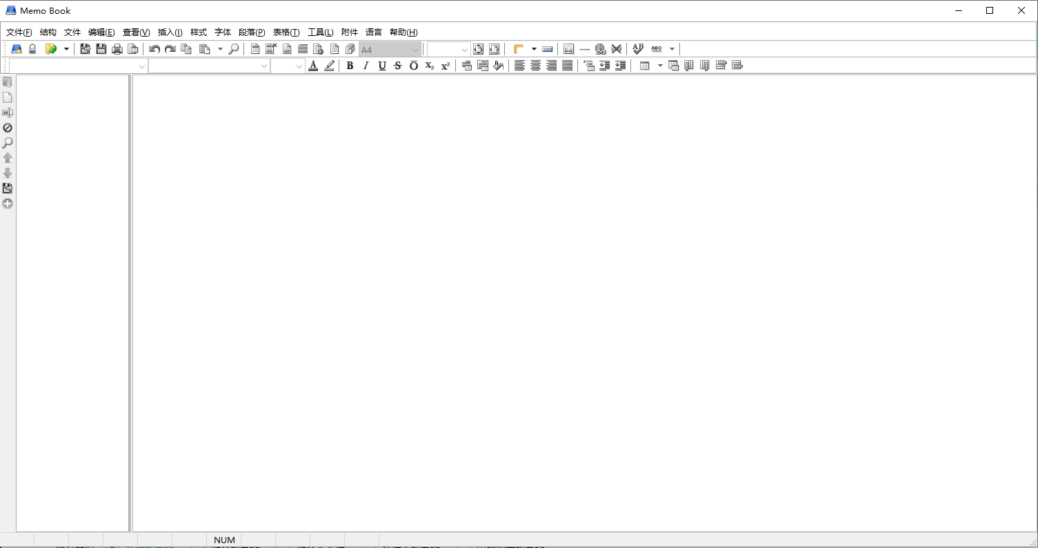Click the orange ruler icon
Viewport: 1038px width, 548px height.
519,49
